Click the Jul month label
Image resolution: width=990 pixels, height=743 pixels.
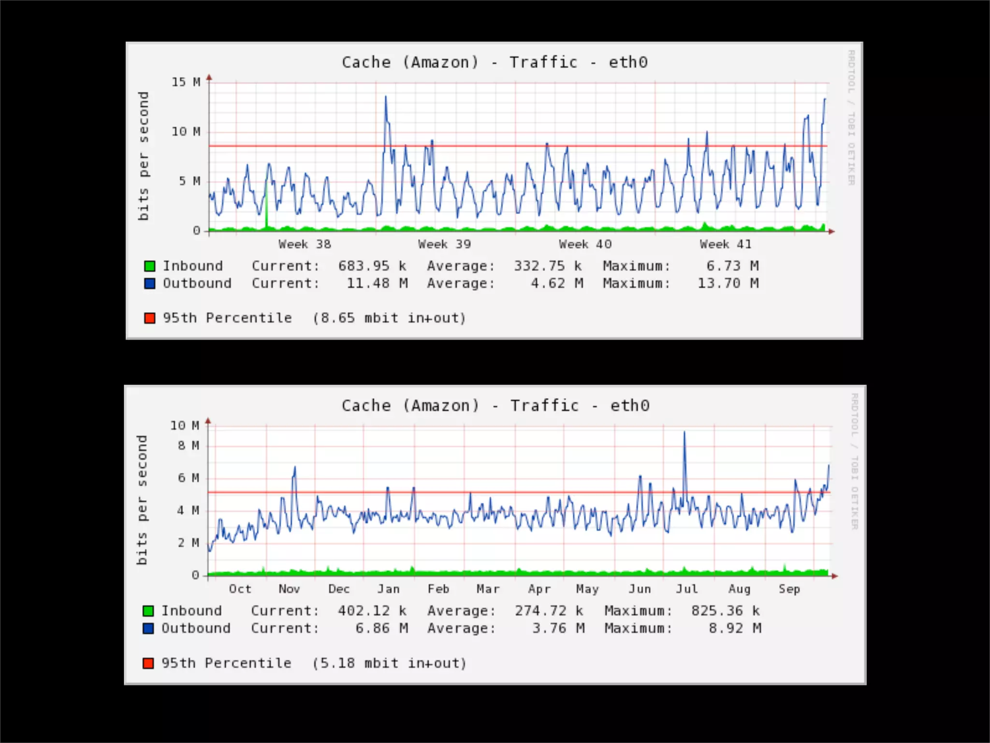(x=687, y=589)
